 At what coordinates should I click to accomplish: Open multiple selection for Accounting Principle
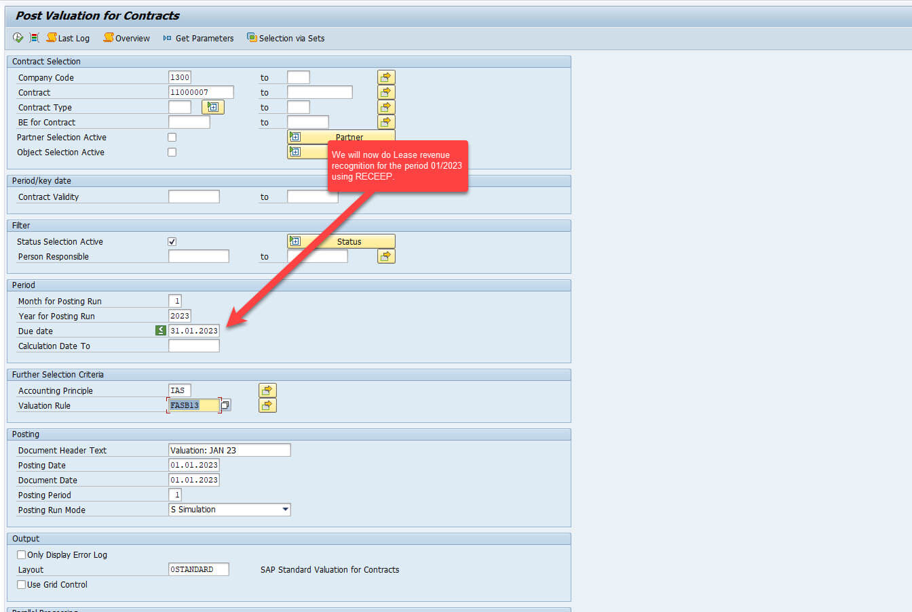click(x=267, y=390)
